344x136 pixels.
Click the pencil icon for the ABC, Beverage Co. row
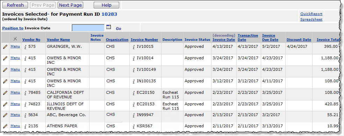pos(5,115)
